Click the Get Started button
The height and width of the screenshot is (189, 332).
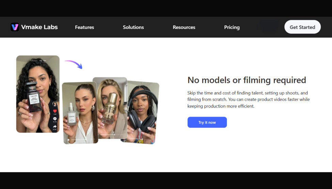tap(302, 27)
